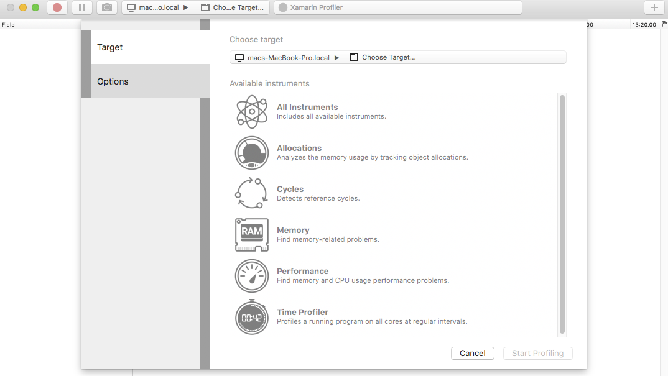Click the Memory title text
668x376 pixels.
tap(293, 230)
